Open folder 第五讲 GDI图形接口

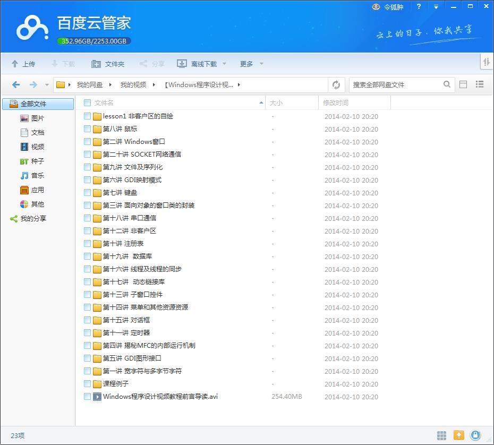[132, 358]
